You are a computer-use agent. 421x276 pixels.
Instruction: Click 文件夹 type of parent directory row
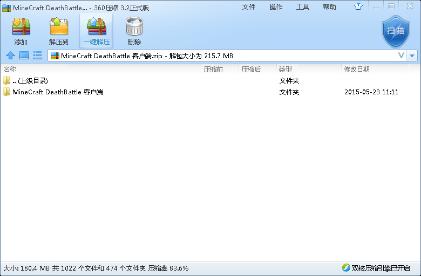(x=289, y=80)
